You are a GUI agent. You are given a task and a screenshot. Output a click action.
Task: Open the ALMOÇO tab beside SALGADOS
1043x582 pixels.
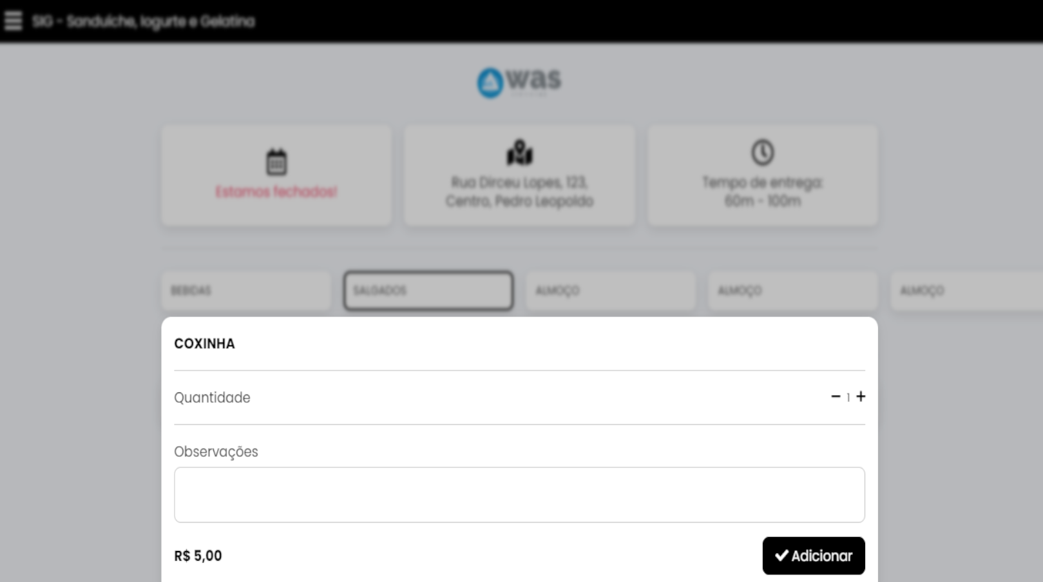coord(611,291)
